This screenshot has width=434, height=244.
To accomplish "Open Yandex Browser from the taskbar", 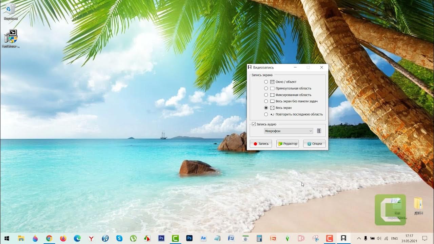I will [x=91, y=238].
